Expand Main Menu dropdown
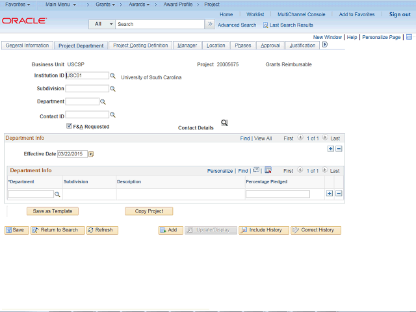This screenshot has width=416, height=312. coord(60,5)
